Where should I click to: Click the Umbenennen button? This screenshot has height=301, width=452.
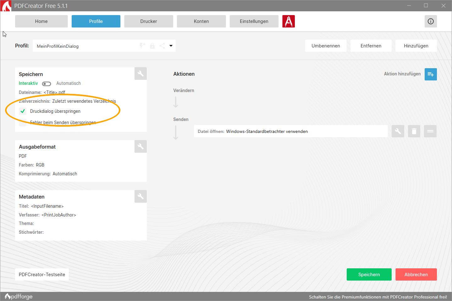click(326, 46)
